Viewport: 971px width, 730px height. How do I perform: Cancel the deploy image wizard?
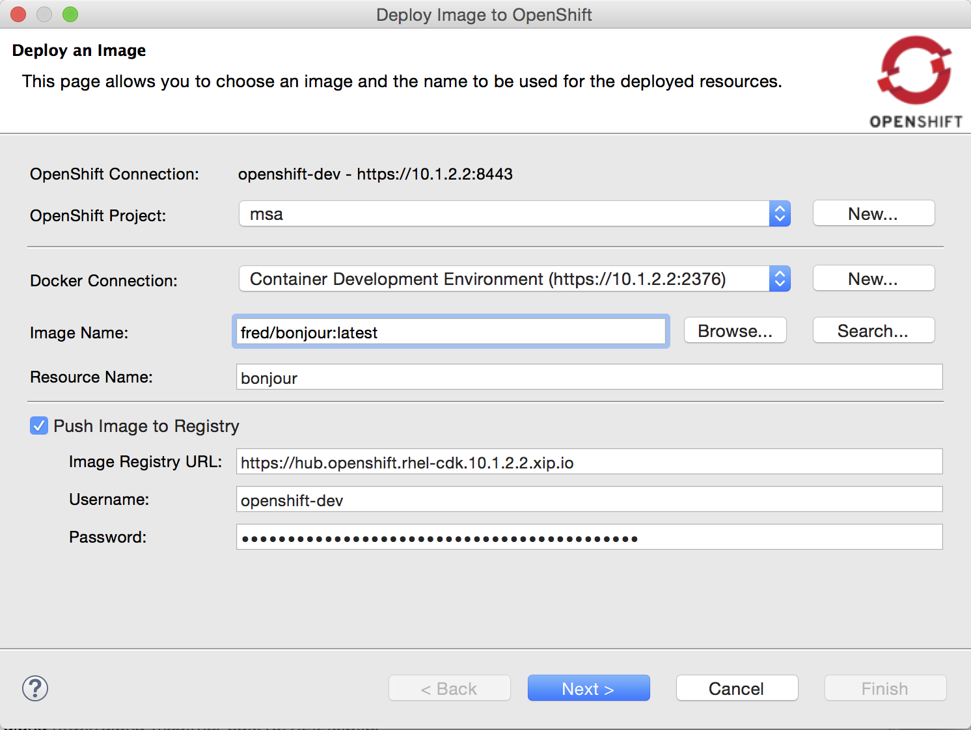(x=737, y=688)
